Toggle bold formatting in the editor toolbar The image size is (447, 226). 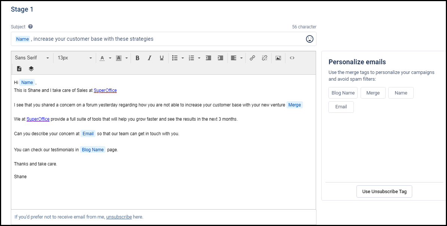pyautogui.click(x=137, y=58)
